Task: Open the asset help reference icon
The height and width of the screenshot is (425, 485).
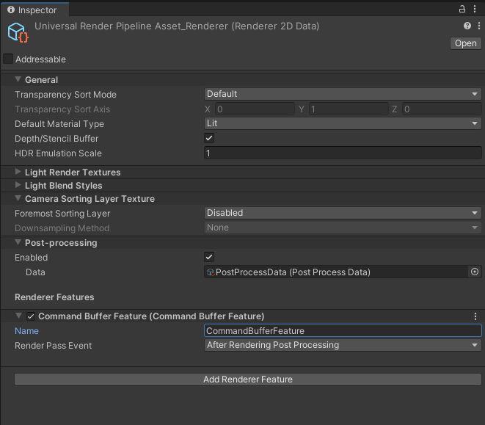Action: (467, 26)
